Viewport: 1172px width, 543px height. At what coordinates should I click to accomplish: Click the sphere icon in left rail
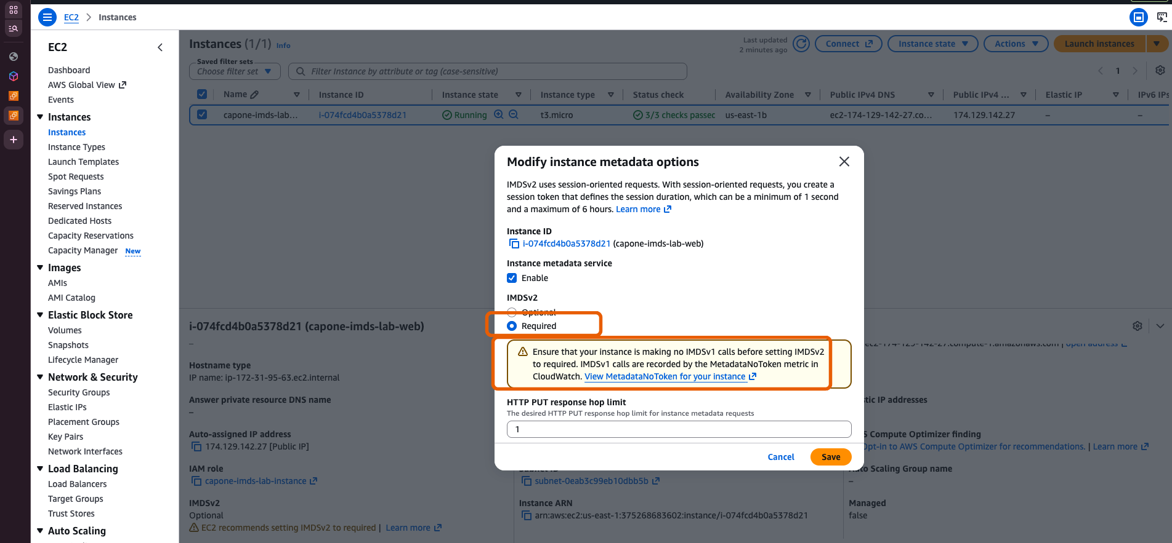[14, 57]
